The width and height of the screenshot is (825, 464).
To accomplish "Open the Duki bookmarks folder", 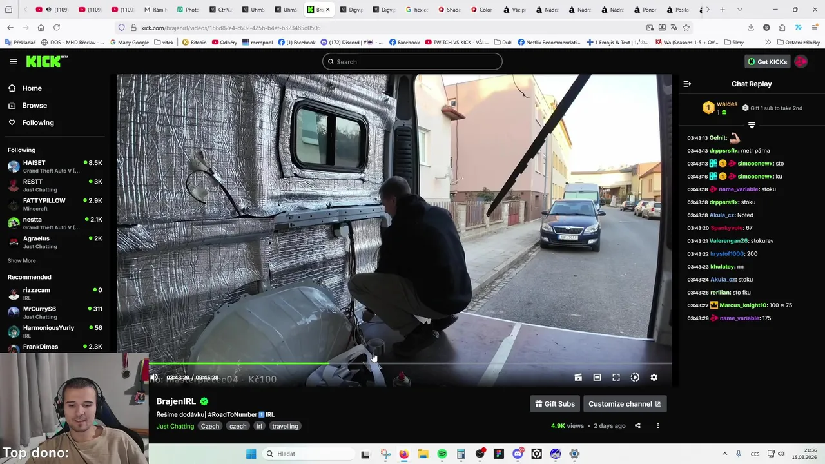I will pos(503,43).
